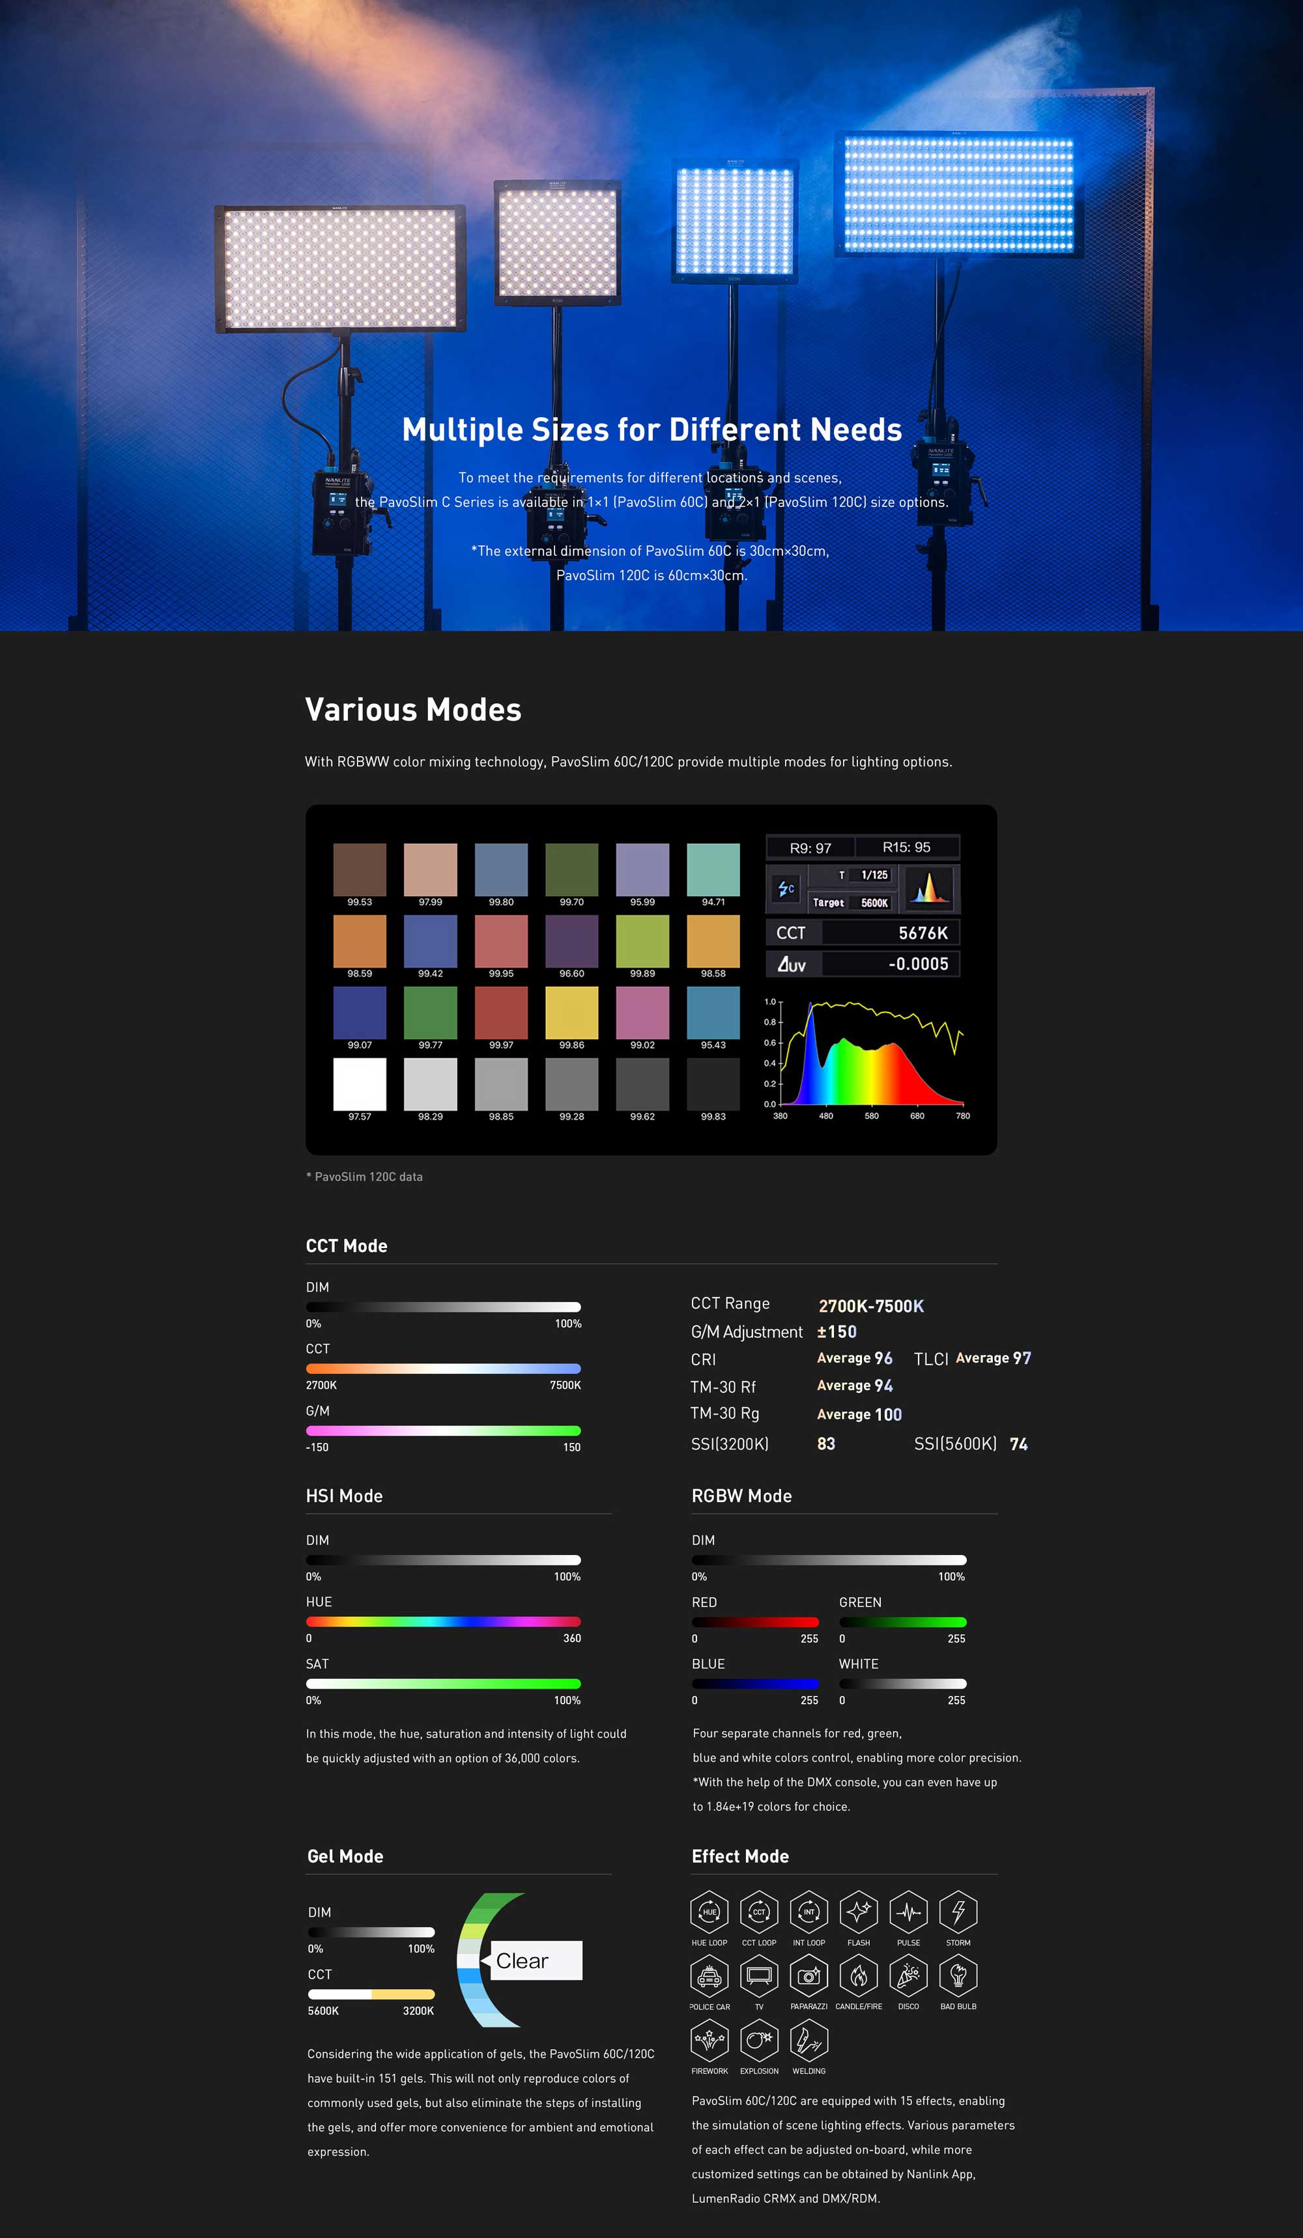Screen dimensions: 1303x2238
Task: Click the Gel Mode heading
Action: pos(345,1856)
